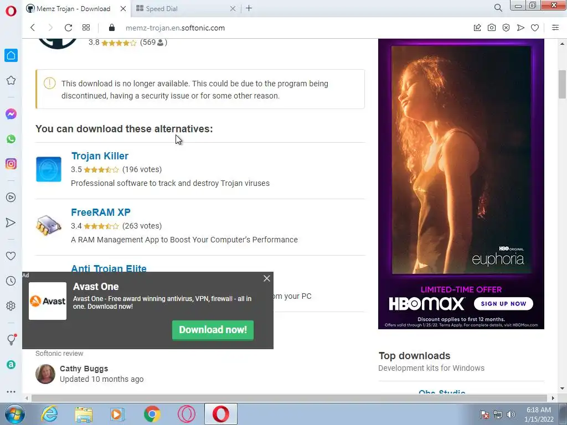The width and height of the screenshot is (567, 425).
Task: Open Instagram in the Opera sidebar
Action: tap(11, 164)
